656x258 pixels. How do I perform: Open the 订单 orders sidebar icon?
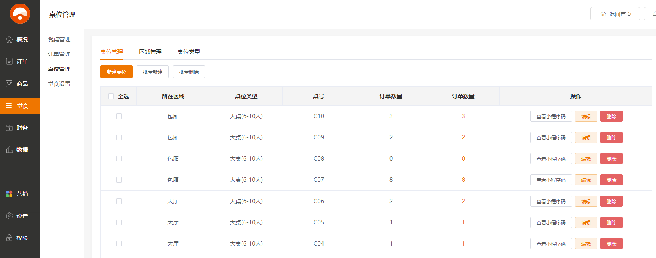pyautogui.click(x=10, y=62)
